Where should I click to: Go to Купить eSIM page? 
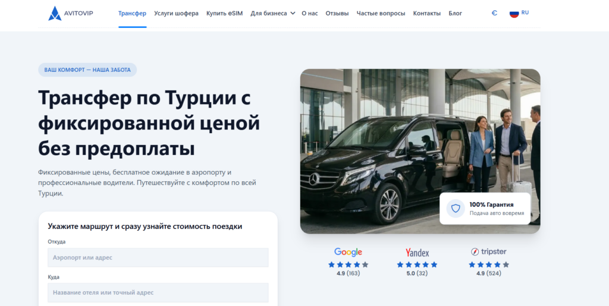[224, 13]
